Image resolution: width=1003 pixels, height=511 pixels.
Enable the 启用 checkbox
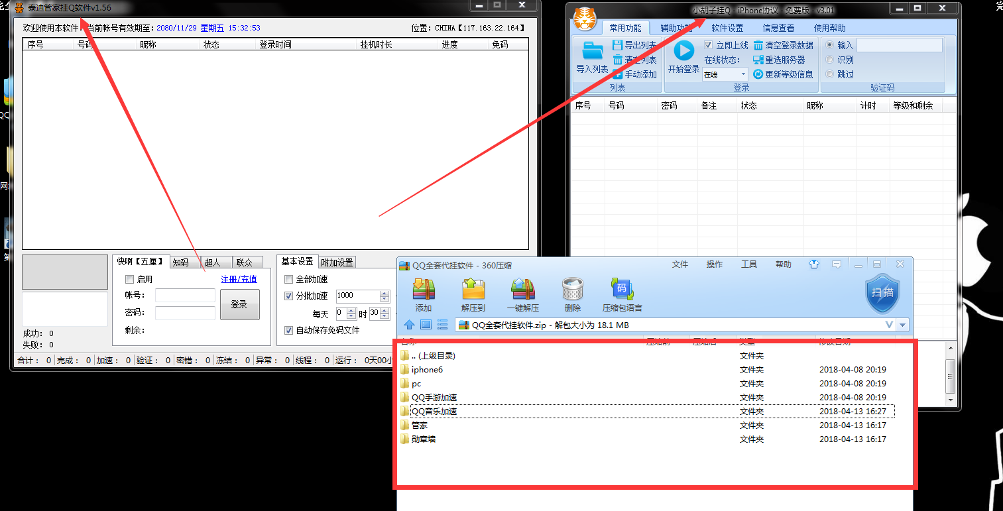coord(129,280)
